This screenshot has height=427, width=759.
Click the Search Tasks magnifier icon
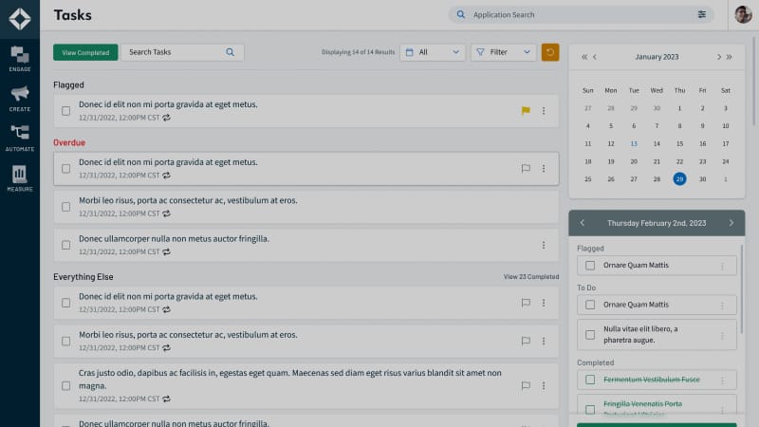230,52
